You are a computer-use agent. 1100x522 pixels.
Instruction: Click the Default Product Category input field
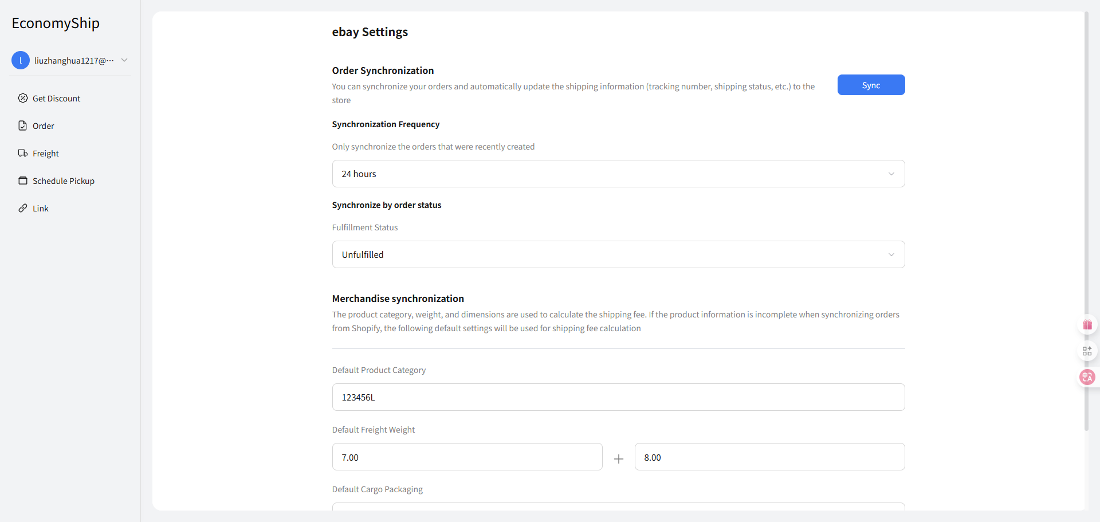pyautogui.click(x=618, y=397)
